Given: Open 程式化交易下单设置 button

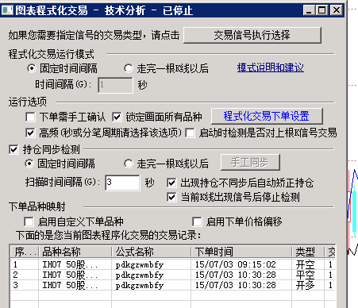Looking at the screenshot, I should click(x=267, y=116).
